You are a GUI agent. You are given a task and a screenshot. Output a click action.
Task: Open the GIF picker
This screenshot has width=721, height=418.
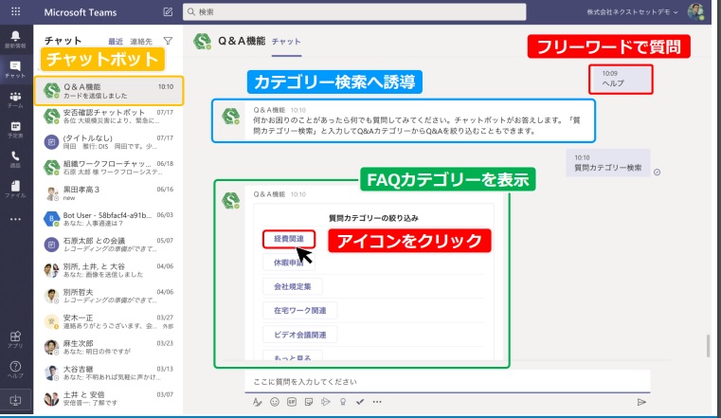pos(292,402)
